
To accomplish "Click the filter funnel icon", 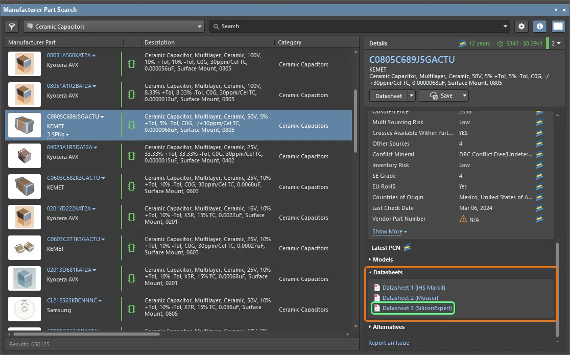I will [x=12, y=26].
